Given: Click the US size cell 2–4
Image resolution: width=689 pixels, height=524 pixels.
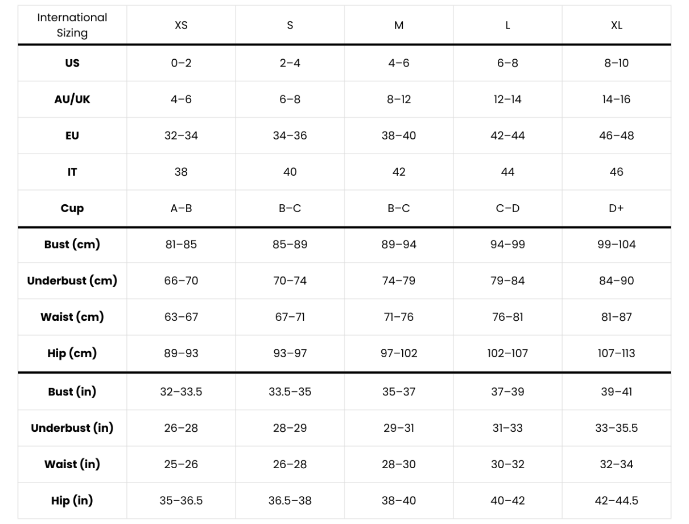Looking at the screenshot, I should coord(290,63).
